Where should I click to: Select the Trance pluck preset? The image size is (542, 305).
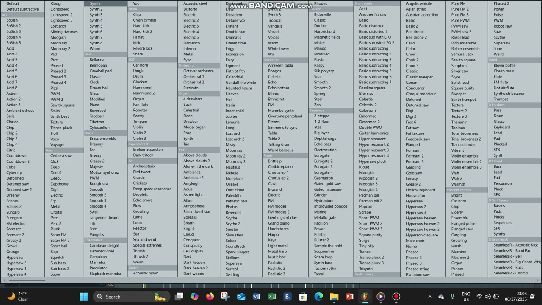[x=61, y=128]
